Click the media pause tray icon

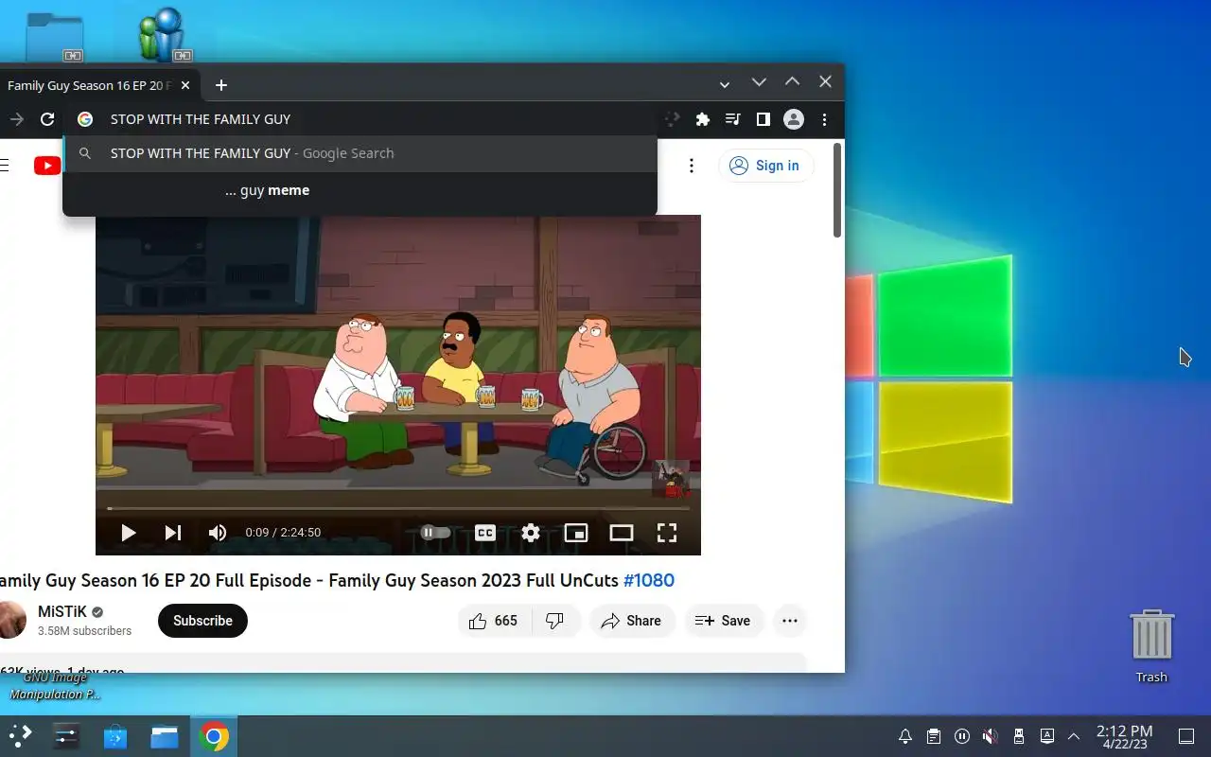[962, 736]
